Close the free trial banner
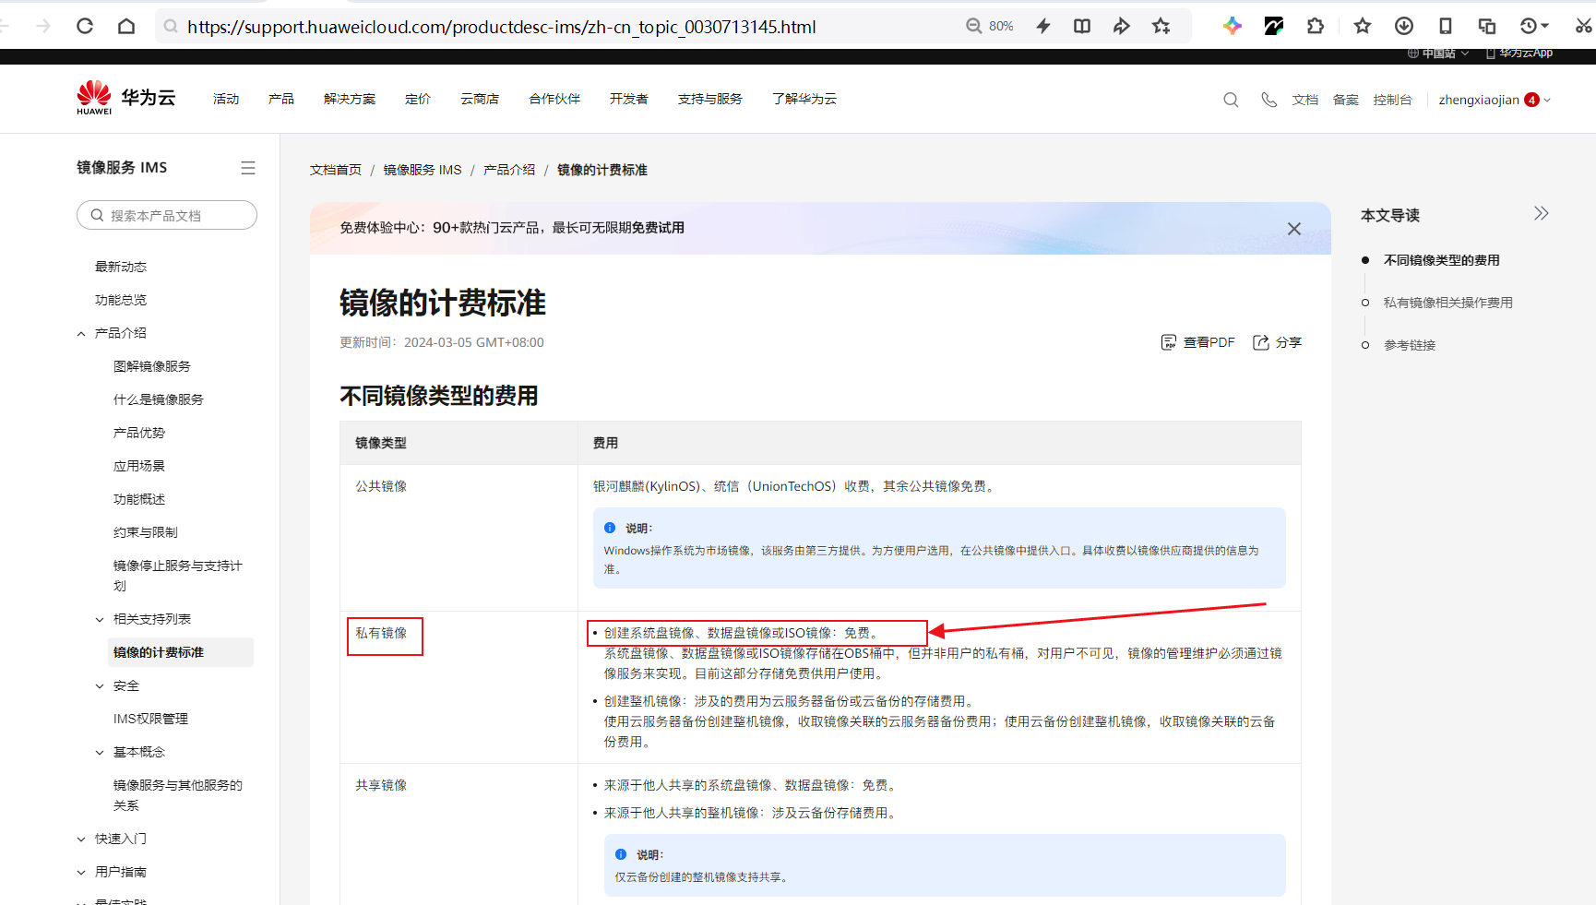This screenshot has width=1596, height=905. (x=1294, y=229)
